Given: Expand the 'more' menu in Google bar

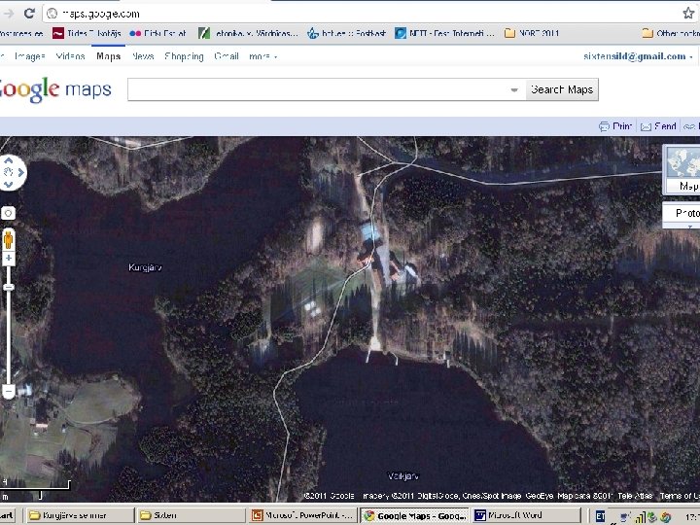Looking at the screenshot, I should pos(262,56).
